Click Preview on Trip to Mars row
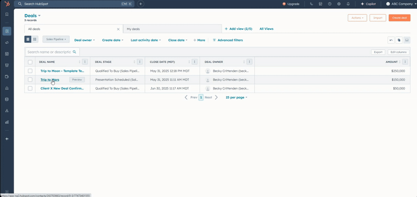This screenshot has height=197, width=417. pos(77,80)
